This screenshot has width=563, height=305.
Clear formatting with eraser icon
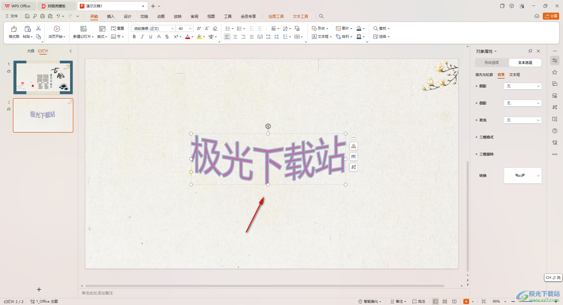point(215,28)
